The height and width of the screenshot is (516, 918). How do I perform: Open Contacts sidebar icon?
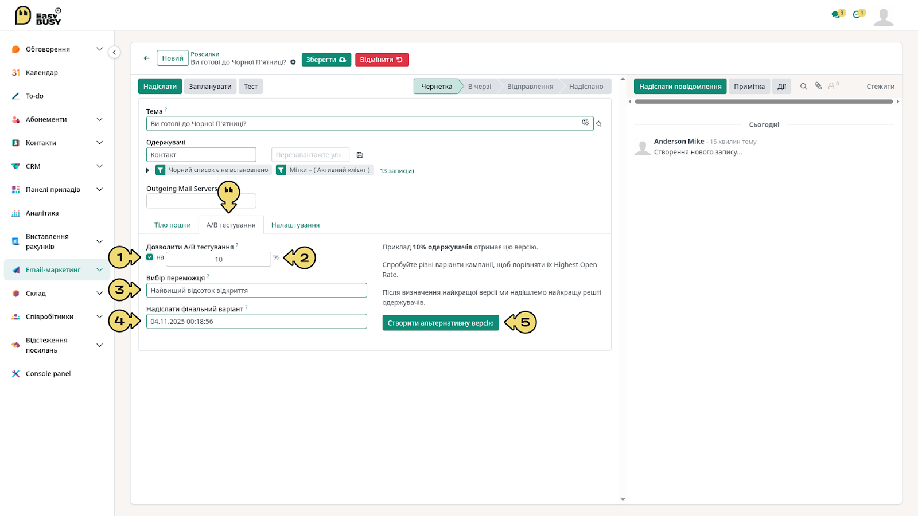16,143
